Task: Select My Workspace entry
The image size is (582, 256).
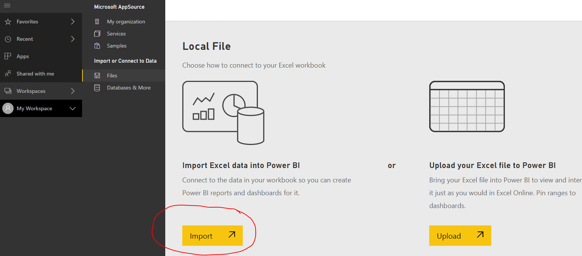Action: [x=41, y=108]
